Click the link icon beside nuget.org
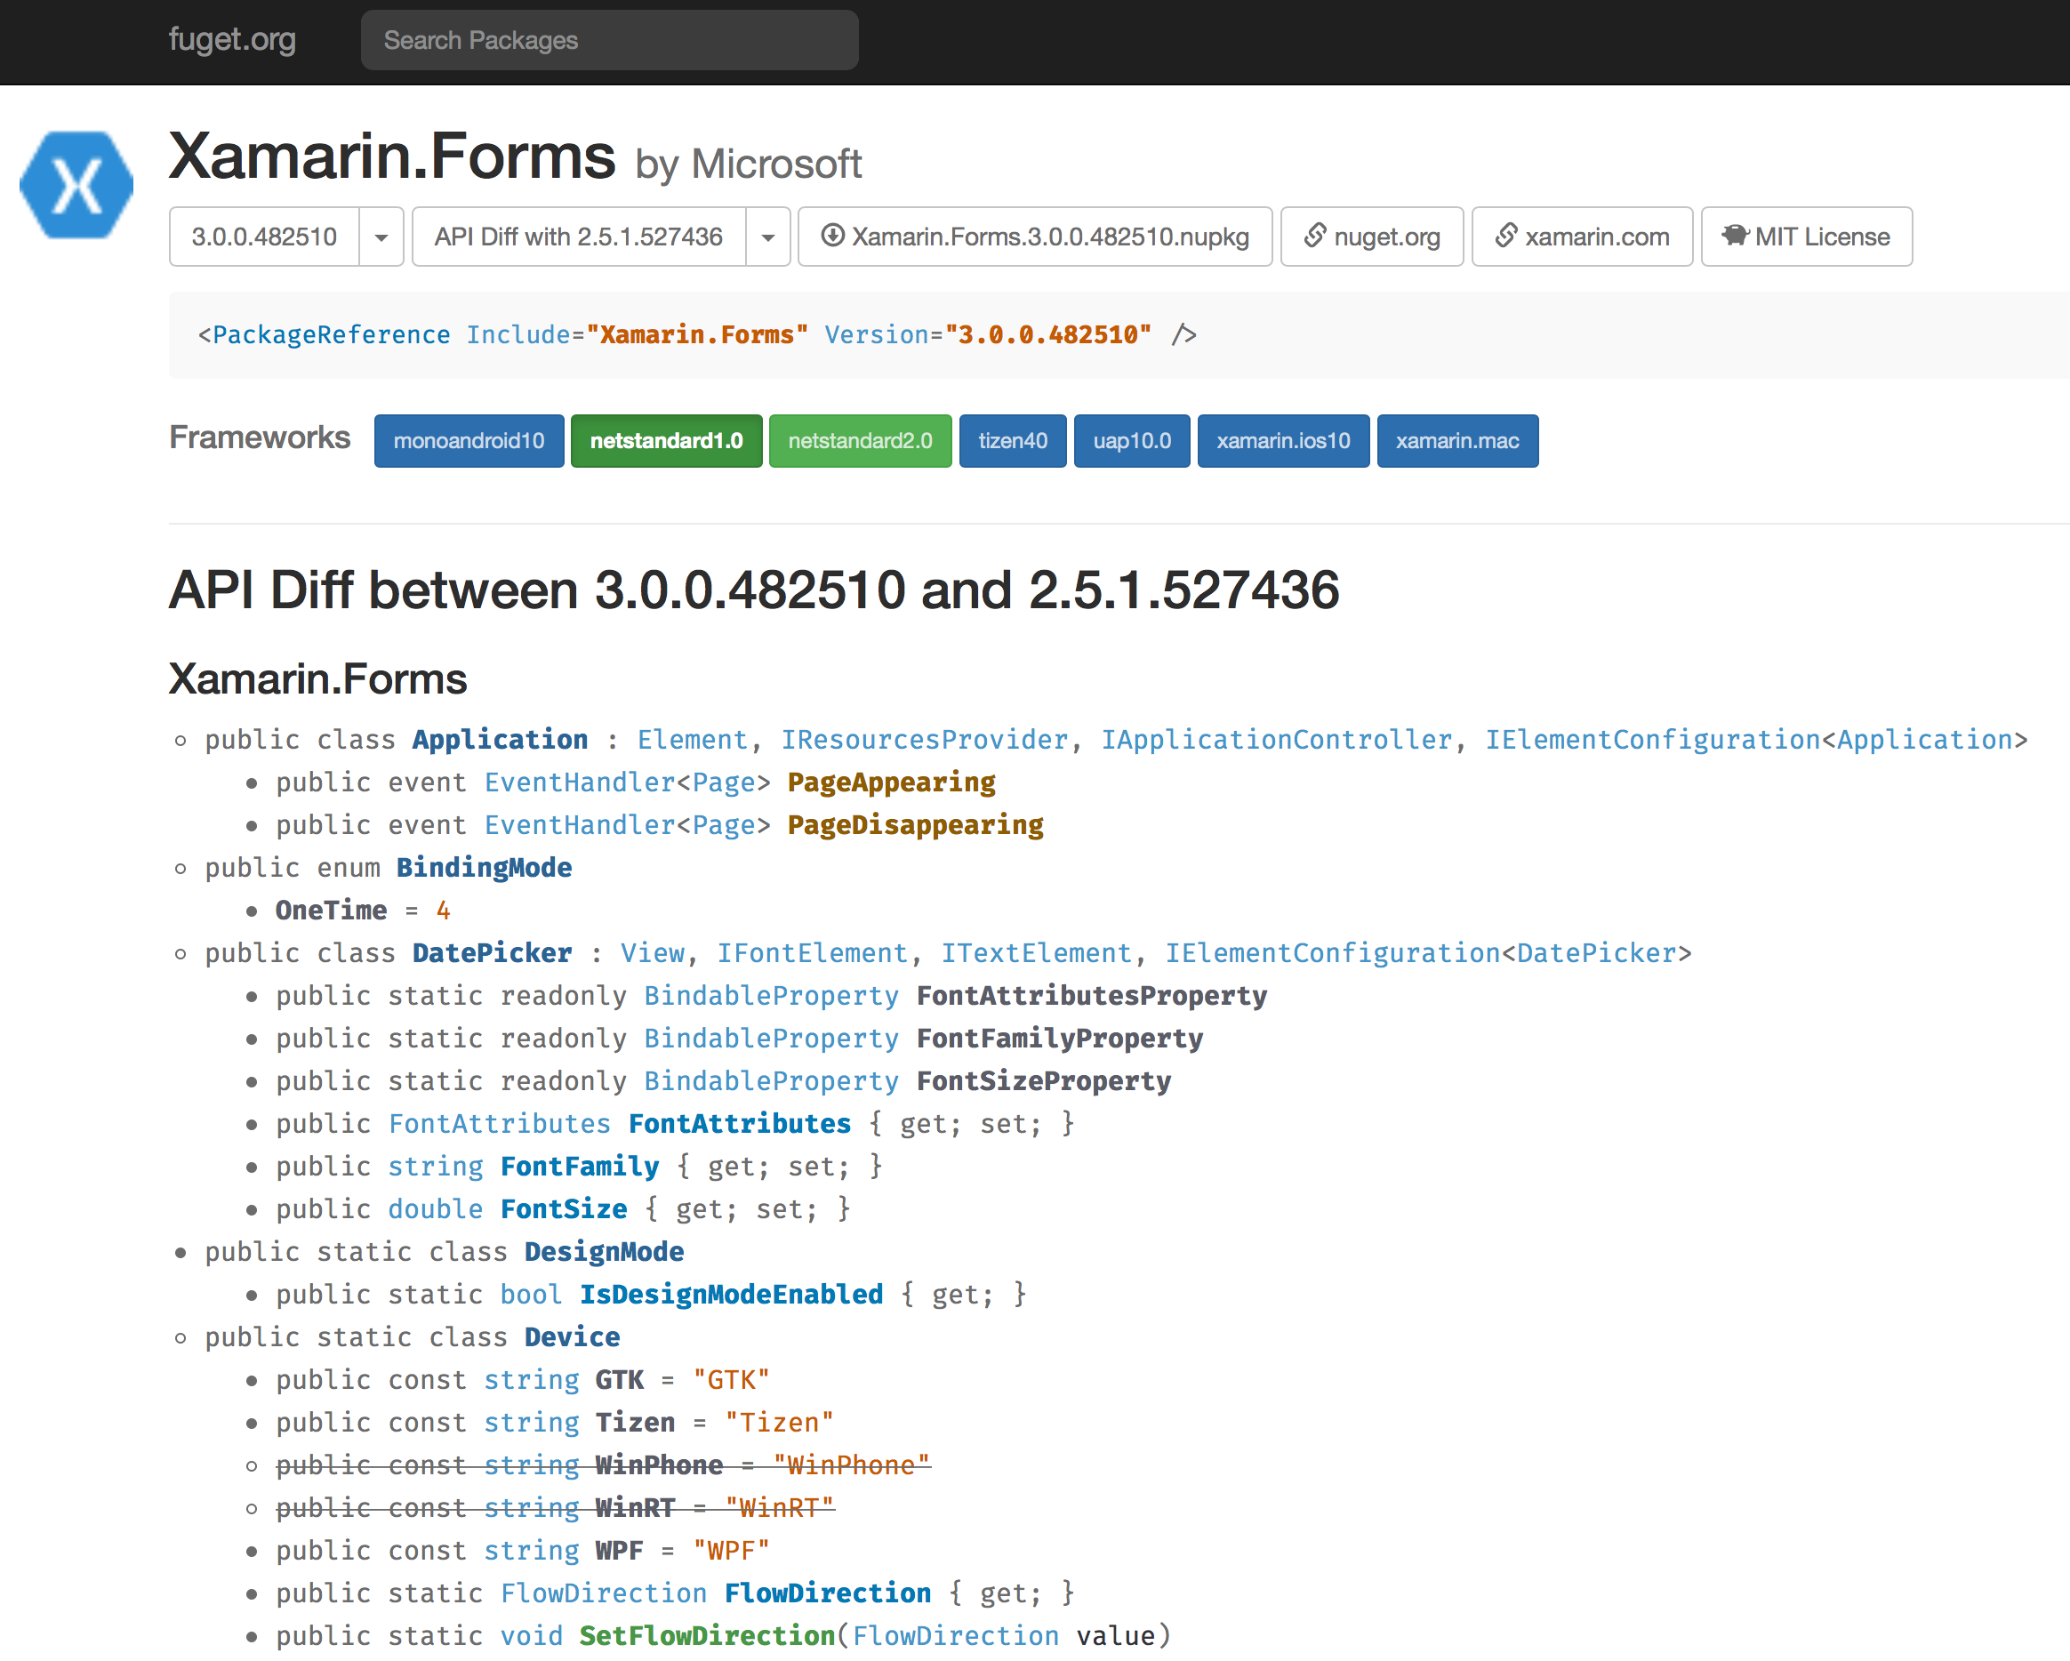 click(x=1314, y=236)
